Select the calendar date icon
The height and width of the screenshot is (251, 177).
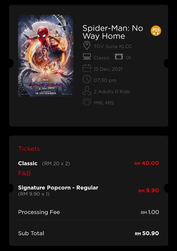pyautogui.click(x=87, y=68)
